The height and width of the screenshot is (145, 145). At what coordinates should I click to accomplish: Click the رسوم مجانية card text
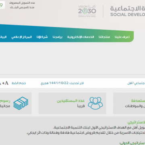(x=5, y=104)
